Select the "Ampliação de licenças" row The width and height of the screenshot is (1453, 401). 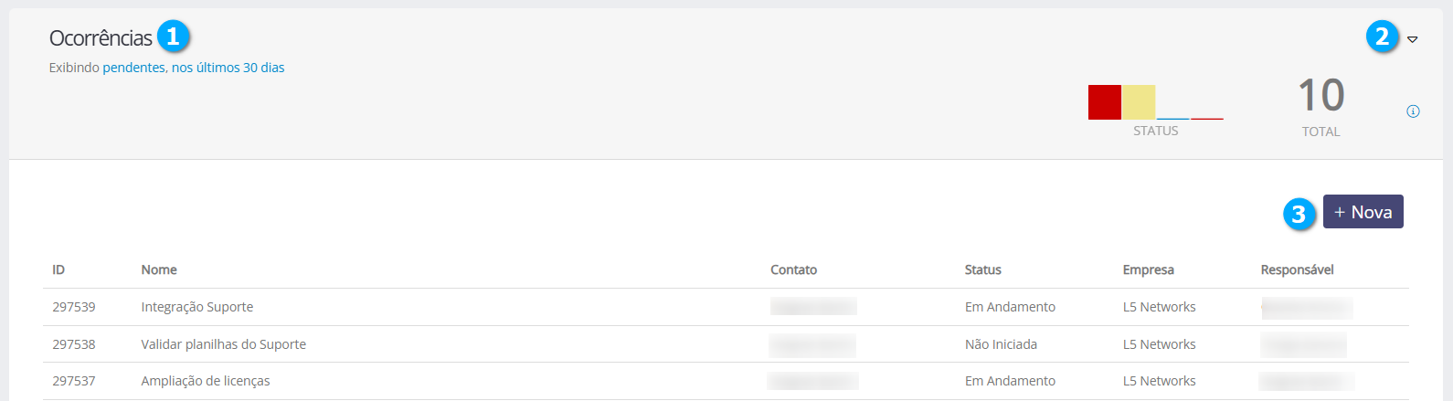(x=206, y=381)
